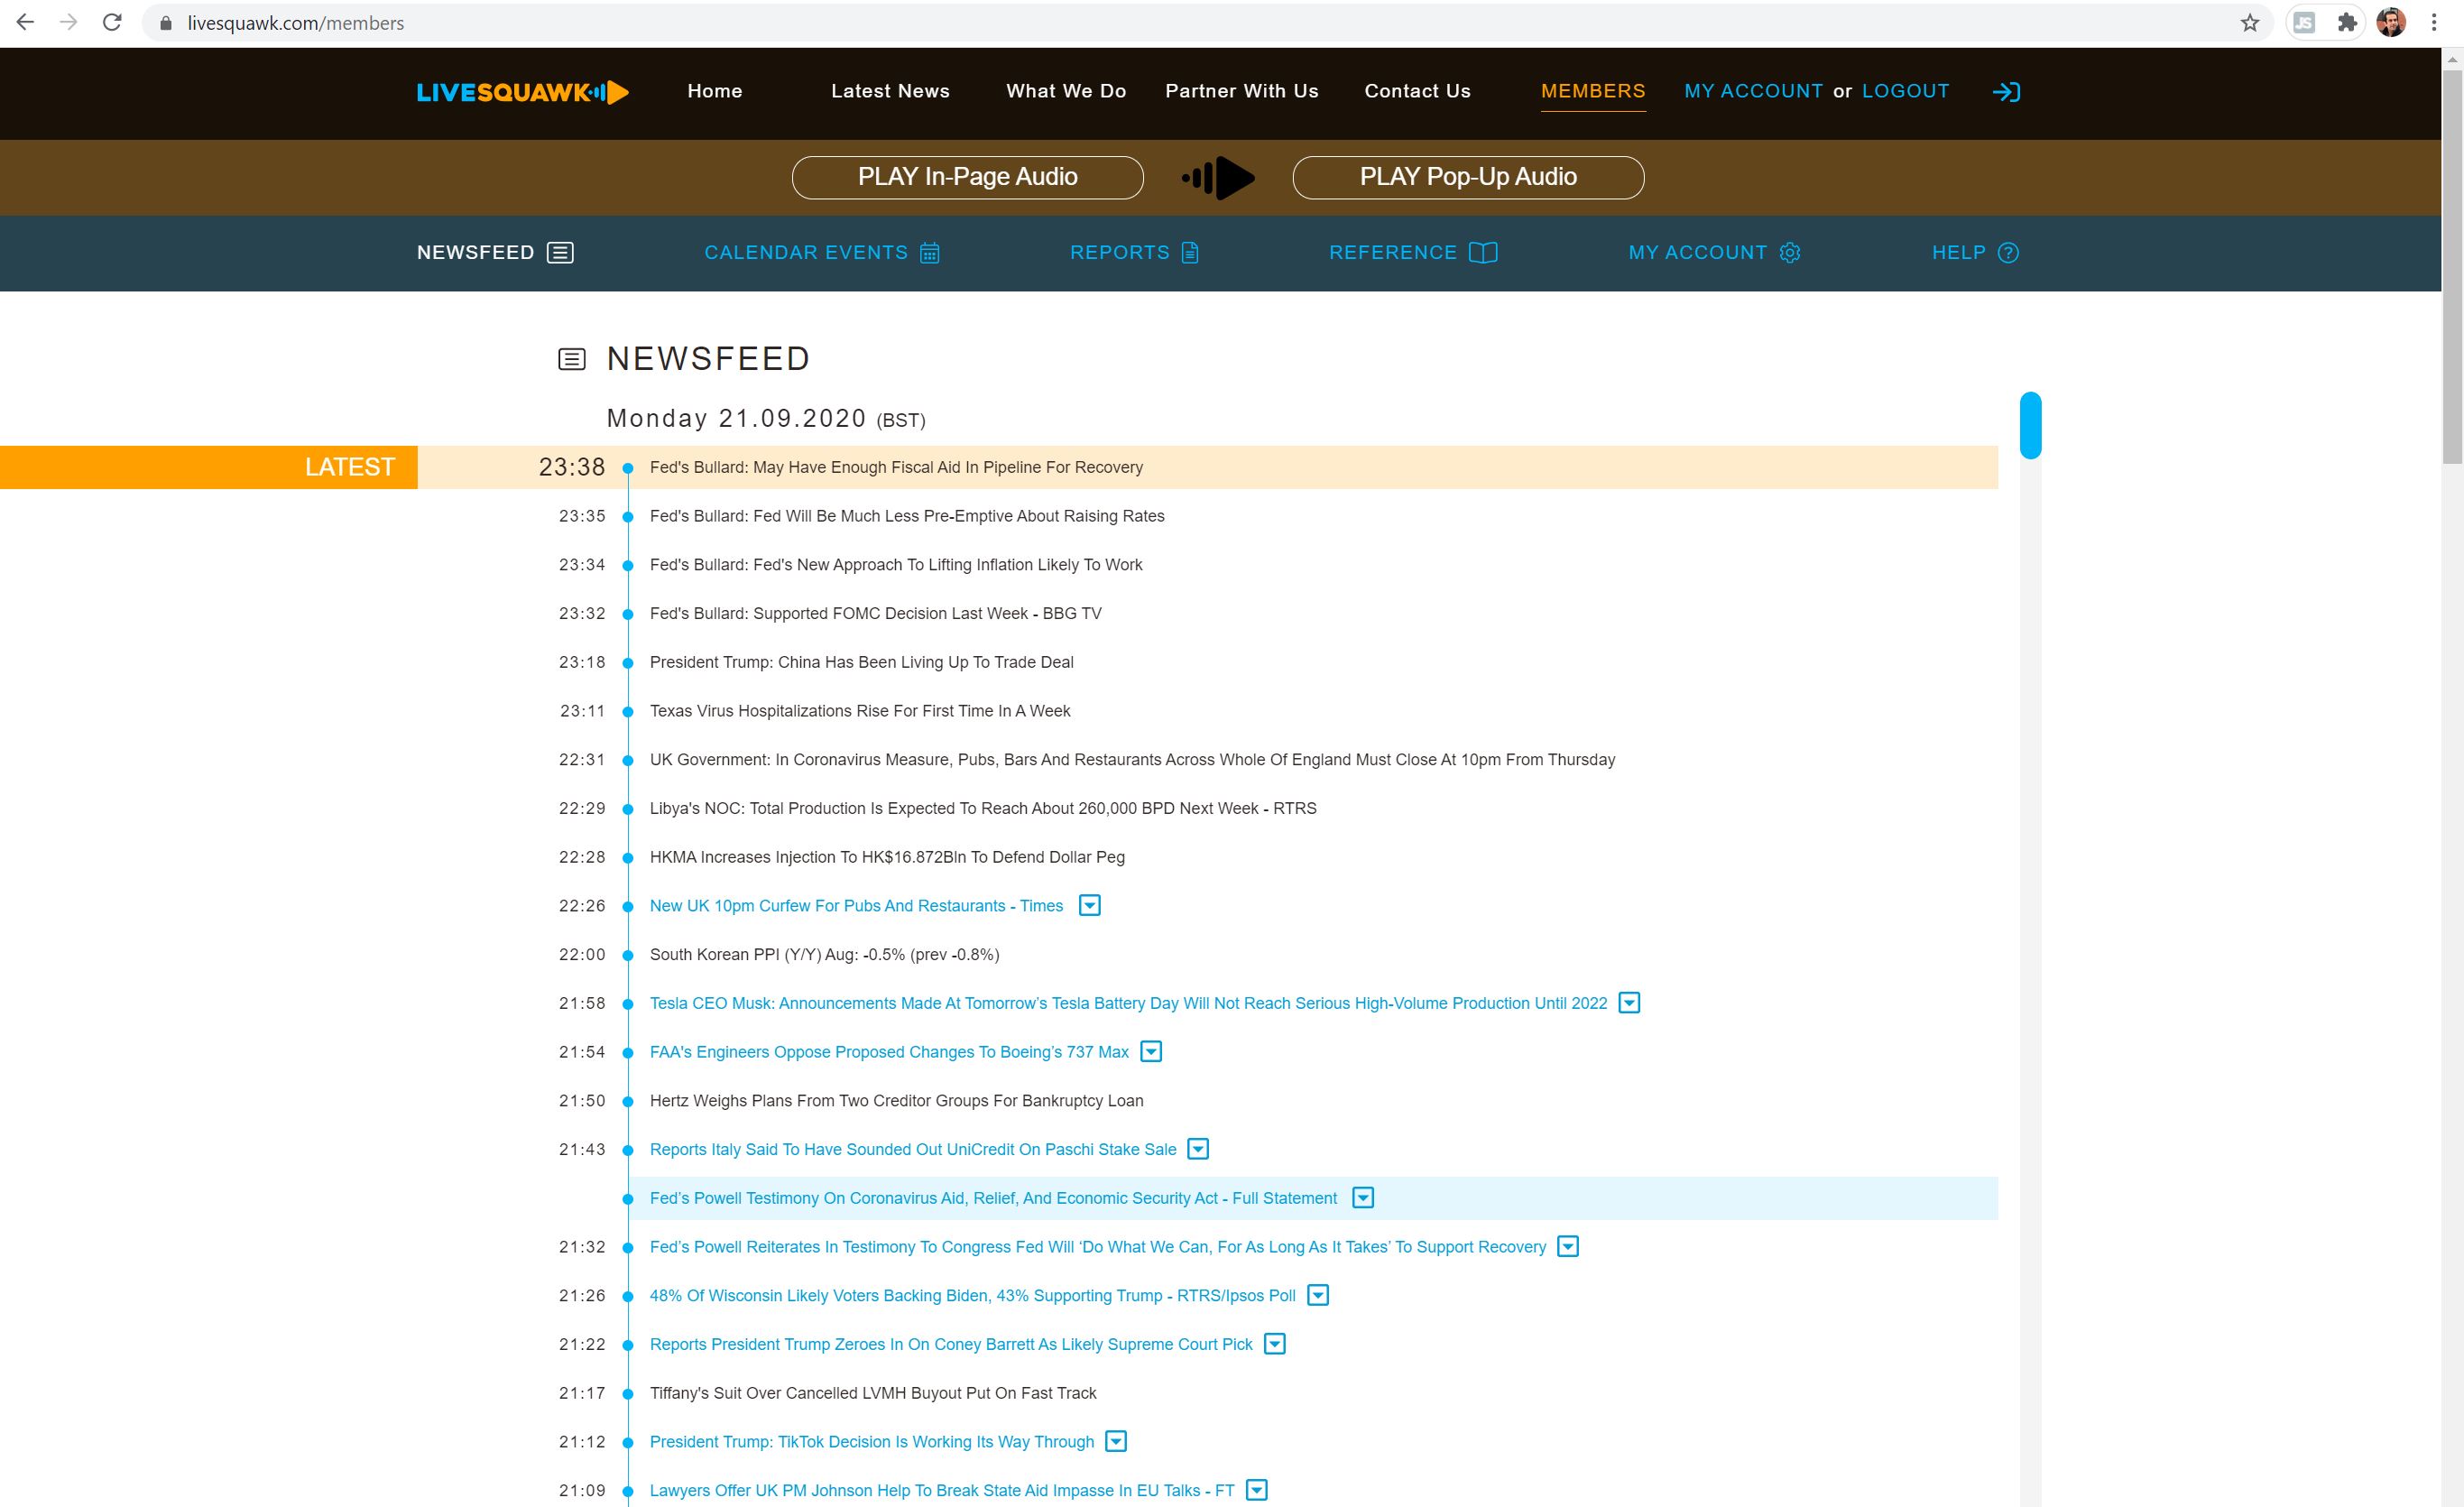This screenshot has height=1507, width=2464.
Task: Expand the Lawyers Offer UK PM Johnson story
Action: point(1257,1490)
